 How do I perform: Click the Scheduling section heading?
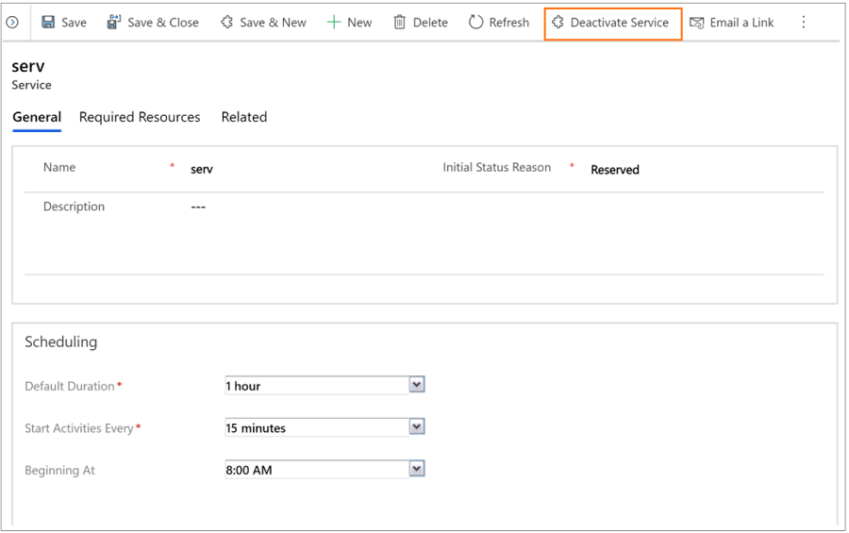[x=60, y=341]
